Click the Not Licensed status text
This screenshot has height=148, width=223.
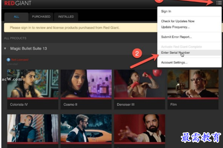pyautogui.click(x=20, y=60)
